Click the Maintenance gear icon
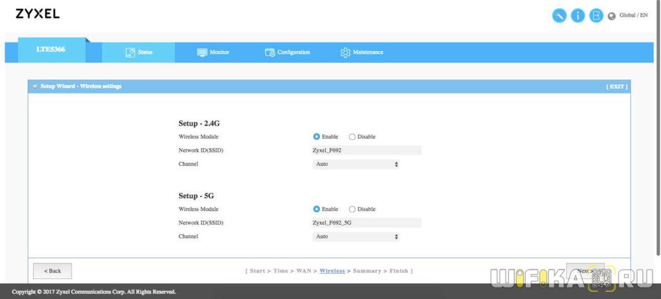The image size is (661, 299). 345,52
